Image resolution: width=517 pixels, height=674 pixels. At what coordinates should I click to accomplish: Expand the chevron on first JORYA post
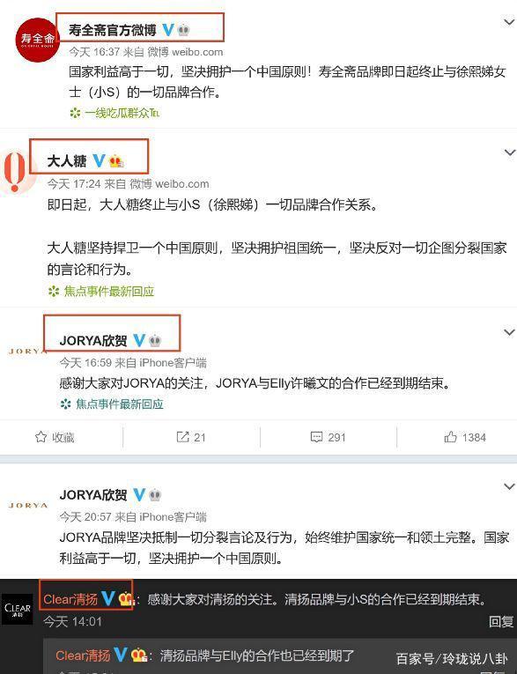(510, 332)
